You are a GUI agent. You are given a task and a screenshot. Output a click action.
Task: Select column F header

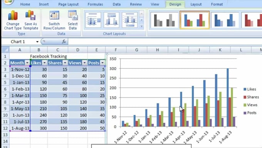pyautogui.click(x=116, y=50)
